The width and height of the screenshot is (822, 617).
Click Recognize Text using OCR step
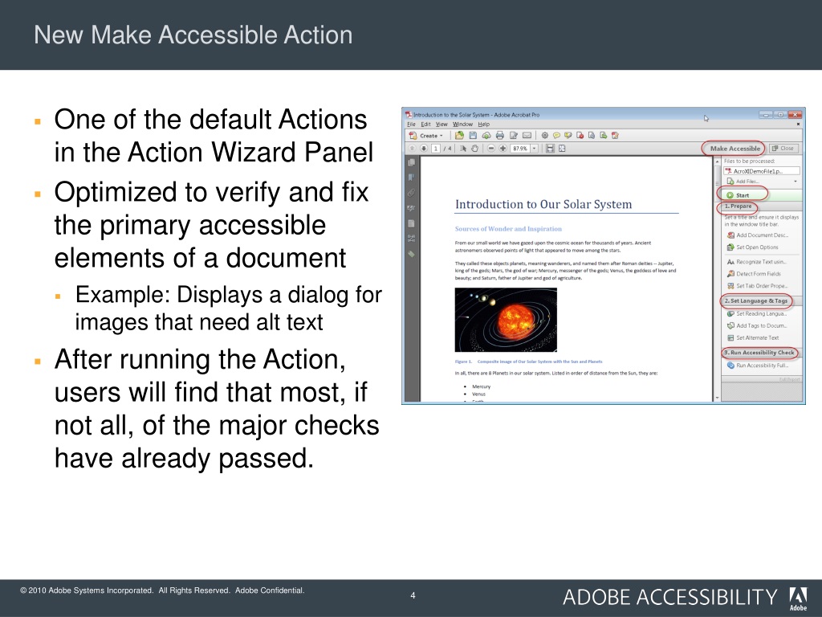pyautogui.click(x=756, y=262)
